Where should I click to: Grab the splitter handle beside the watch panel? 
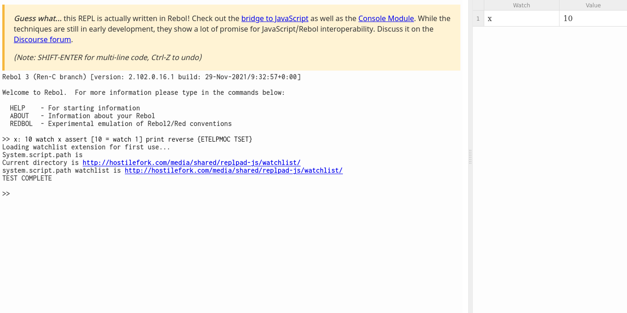tap(470, 157)
